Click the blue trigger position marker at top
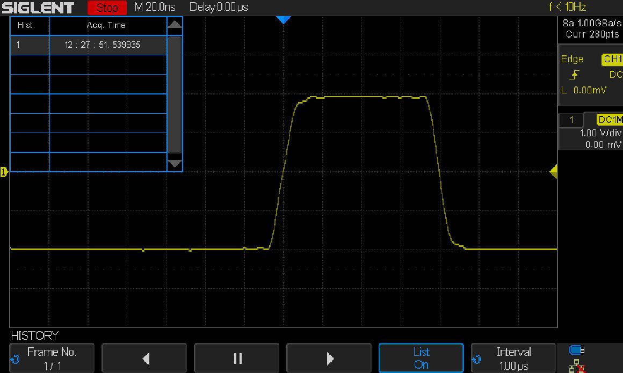Image resolution: width=623 pixels, height=373 pixels. click(283, 20)
